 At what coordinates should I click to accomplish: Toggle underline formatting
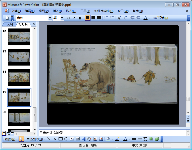[x=80, y=18]
